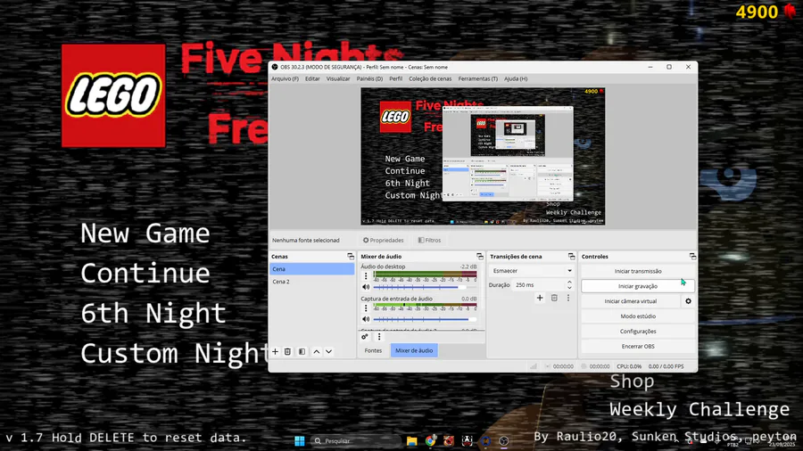This screenshot has height=451, width=803.
Task: Click the Filtros button
Action: tap(430, 240)
